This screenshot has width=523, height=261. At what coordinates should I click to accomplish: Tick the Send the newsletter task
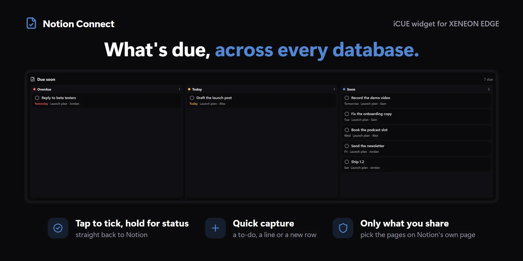point(347,146)
